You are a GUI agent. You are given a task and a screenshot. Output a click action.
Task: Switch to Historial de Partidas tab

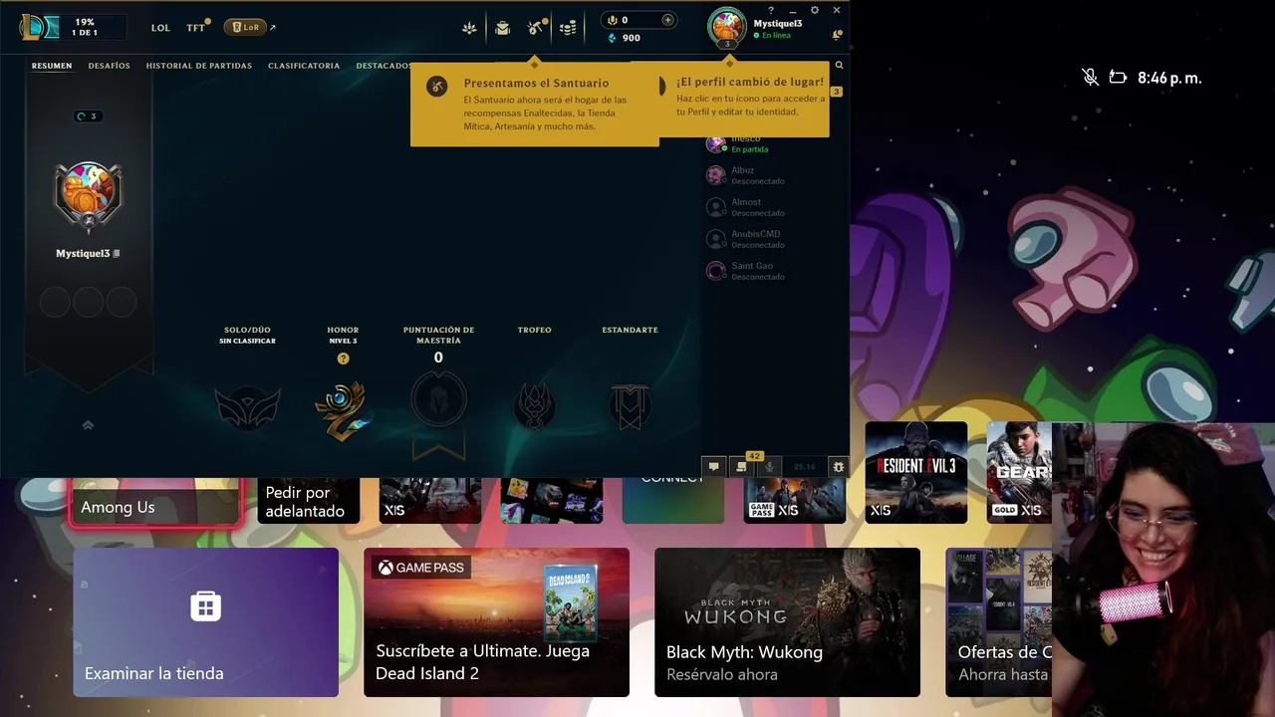point(198,66)
